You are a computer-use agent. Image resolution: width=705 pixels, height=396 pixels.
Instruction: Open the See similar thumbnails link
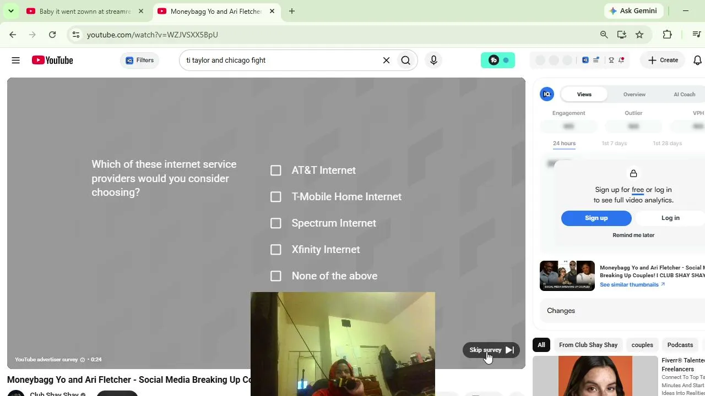632,285
